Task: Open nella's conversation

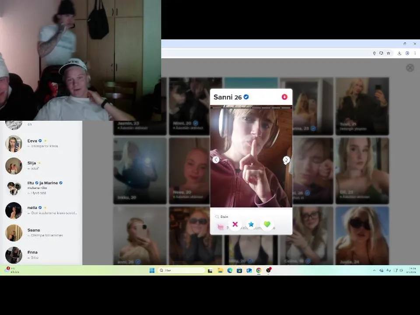Action: coord(42,210)
